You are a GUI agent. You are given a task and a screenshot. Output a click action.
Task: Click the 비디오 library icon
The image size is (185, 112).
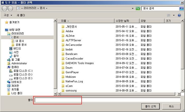[11, 48]
